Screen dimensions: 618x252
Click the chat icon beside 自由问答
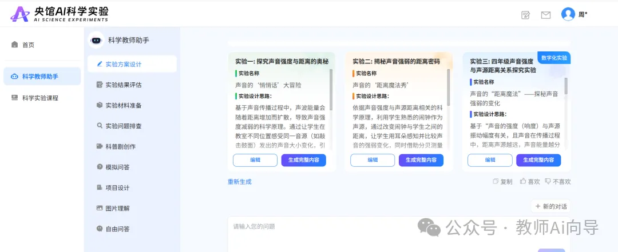[100, 229]
